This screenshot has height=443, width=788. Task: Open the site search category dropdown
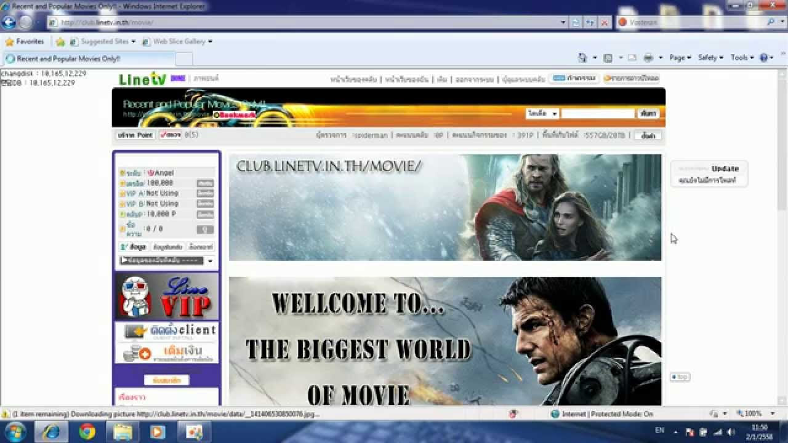(x=542, y=114)
